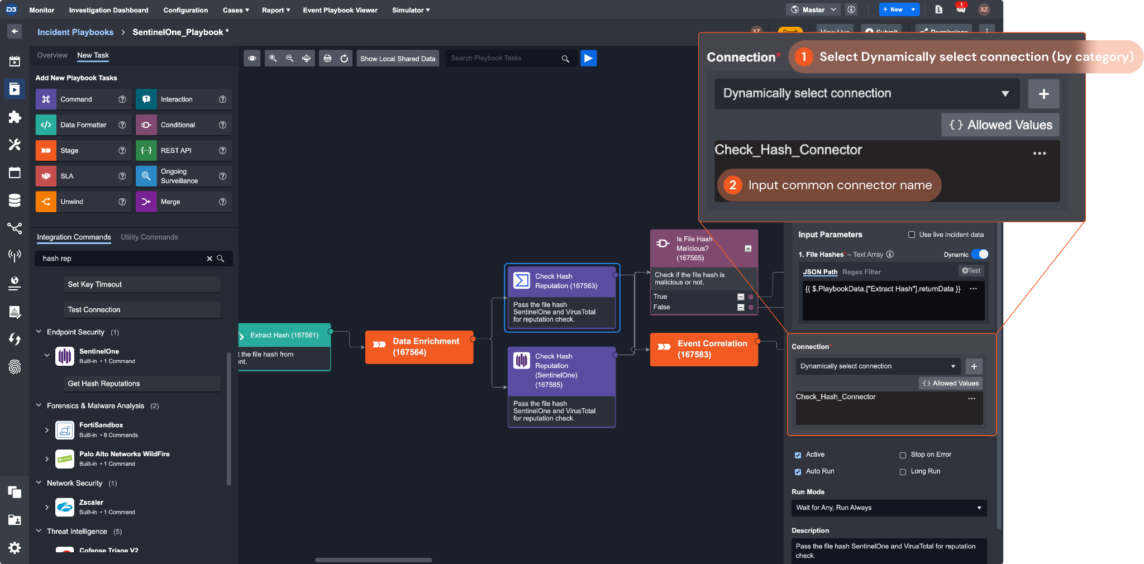Open the fingerprint icon in left sidebar
Image resolution: width=1144 pixels, height=564 pixels.
pyautogui.click(x=15, y=367)
